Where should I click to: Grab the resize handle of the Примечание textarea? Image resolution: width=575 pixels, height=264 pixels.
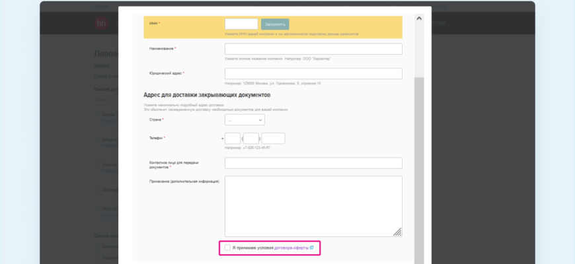[397, 232]
